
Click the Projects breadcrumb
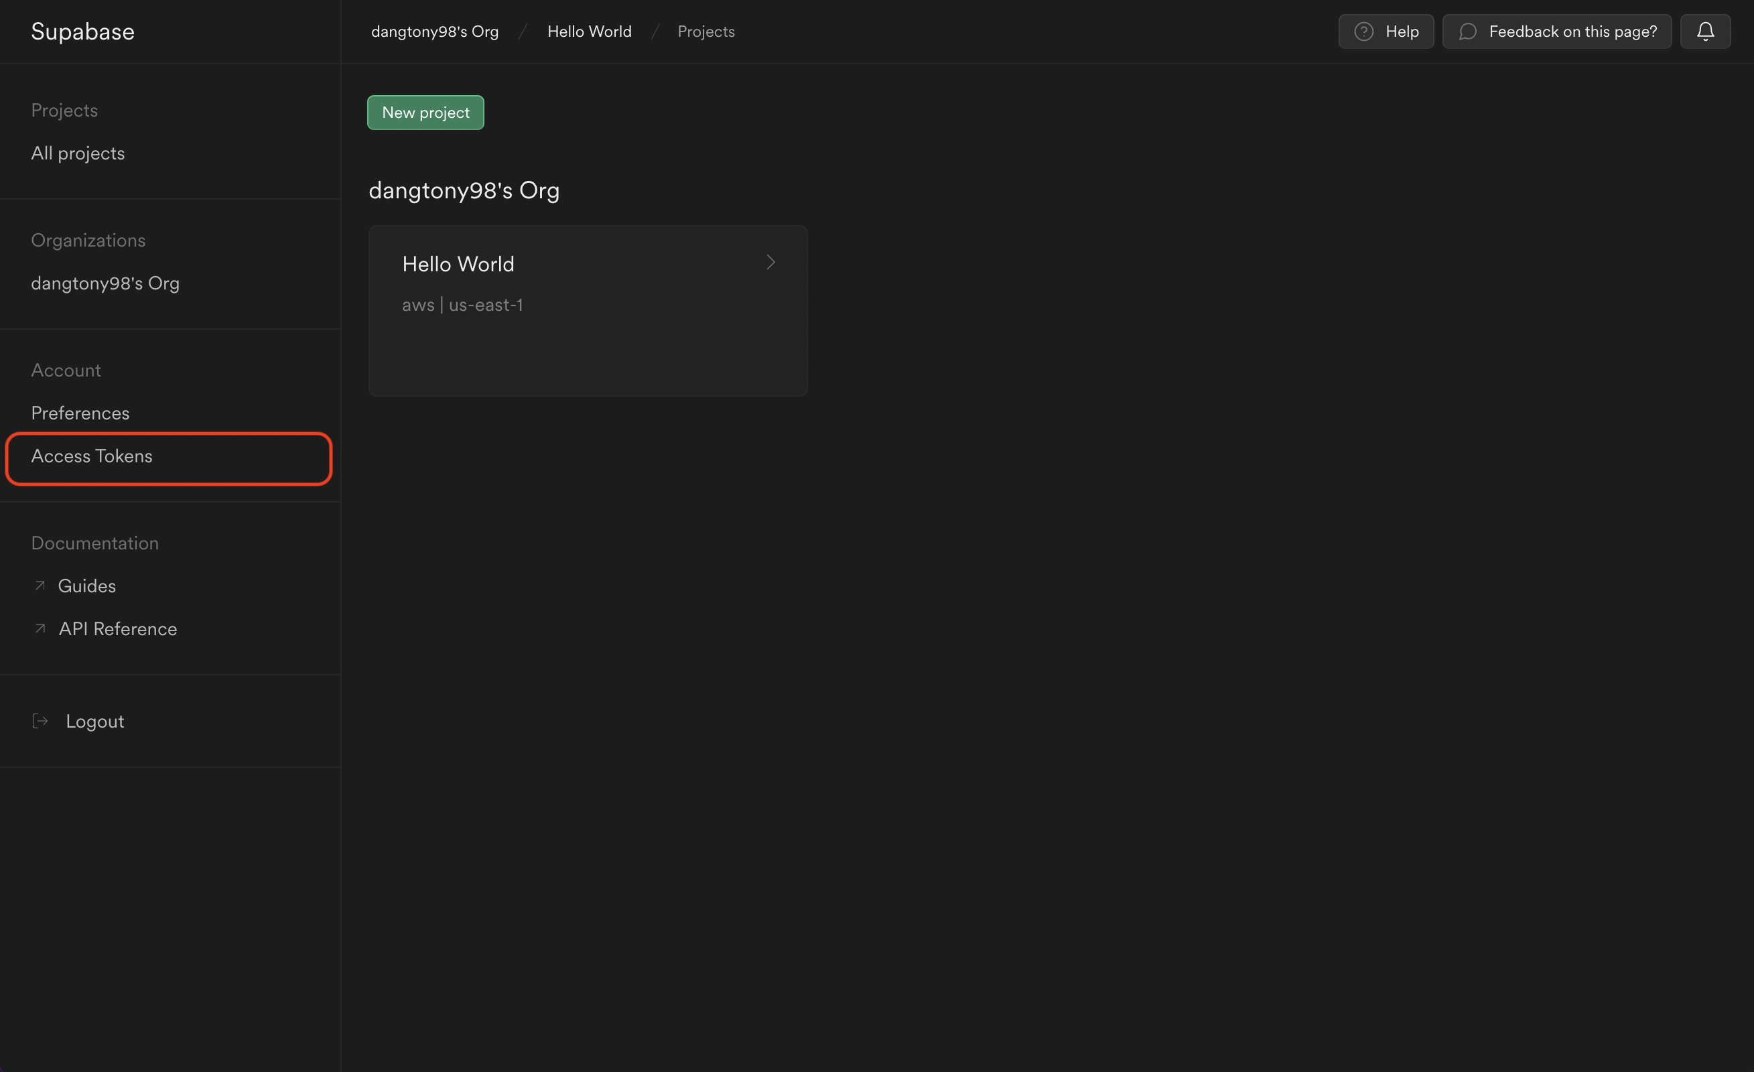(705, 31)
